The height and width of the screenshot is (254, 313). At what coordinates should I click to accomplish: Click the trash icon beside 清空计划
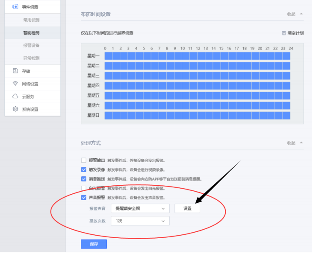pos(285,33)
